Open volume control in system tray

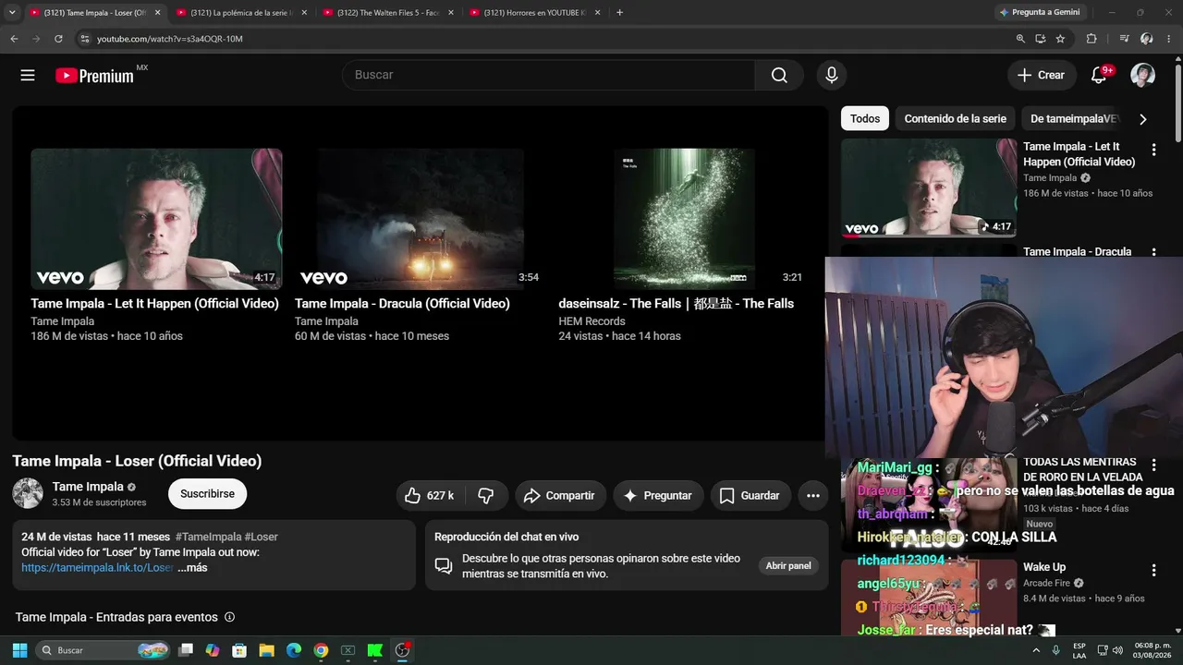click(1116, 650)
